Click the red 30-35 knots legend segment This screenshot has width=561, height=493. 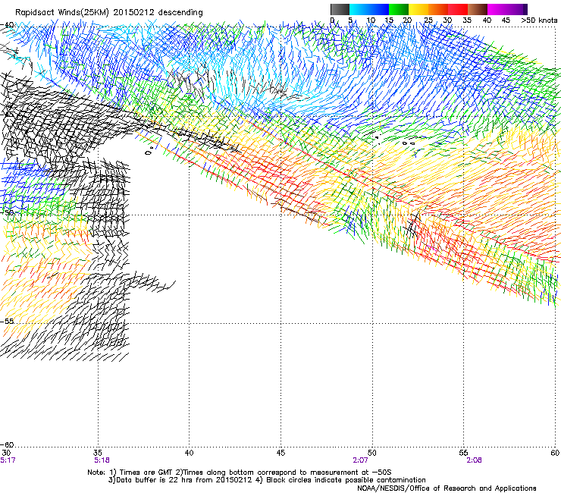click(x=458, y=9)
